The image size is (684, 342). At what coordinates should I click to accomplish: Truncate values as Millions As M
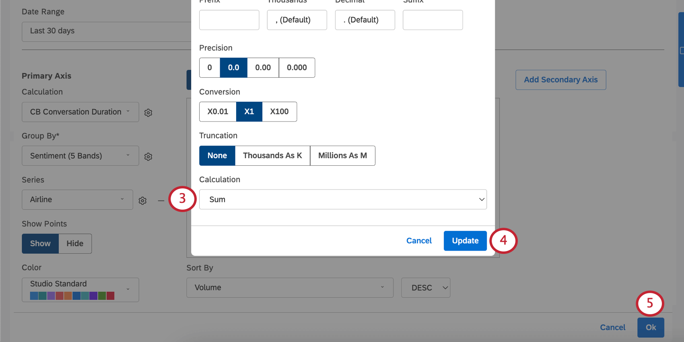click(x=342, y=156)
